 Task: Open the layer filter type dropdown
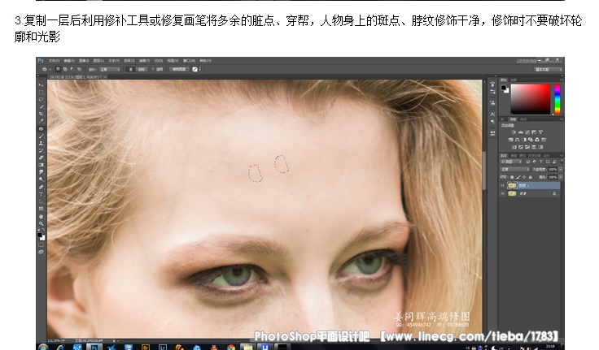pos(511,162)
